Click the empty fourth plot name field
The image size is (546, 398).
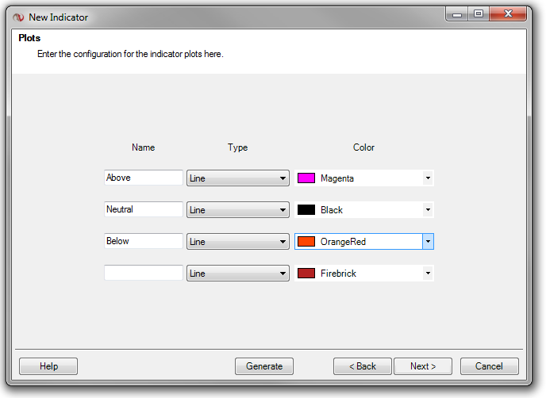coord(144,273)
